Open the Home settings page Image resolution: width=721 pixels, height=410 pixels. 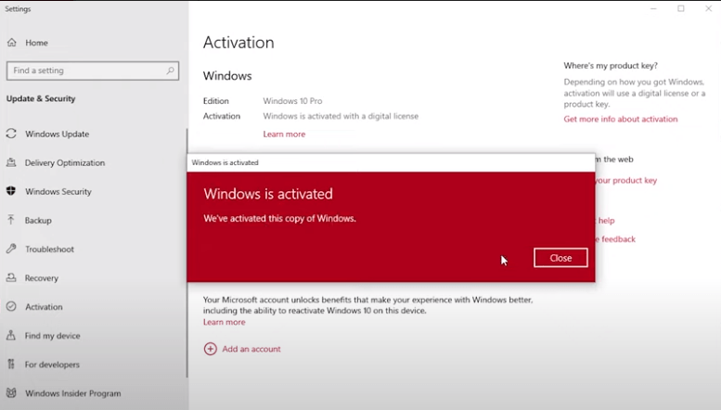37,43
